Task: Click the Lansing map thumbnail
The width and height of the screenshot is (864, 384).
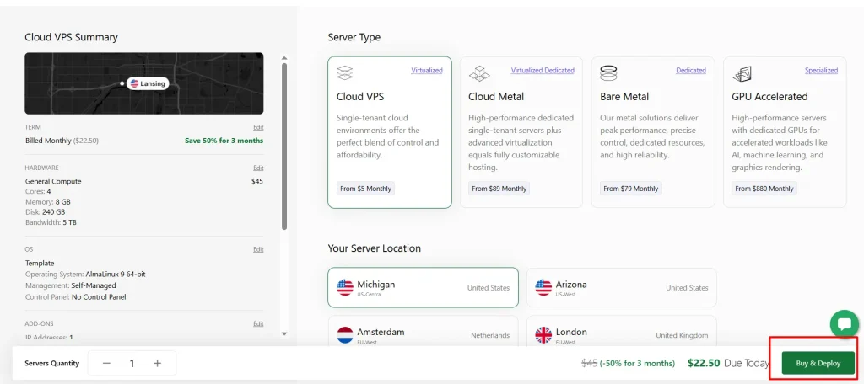Action: (x=144, y=83)
